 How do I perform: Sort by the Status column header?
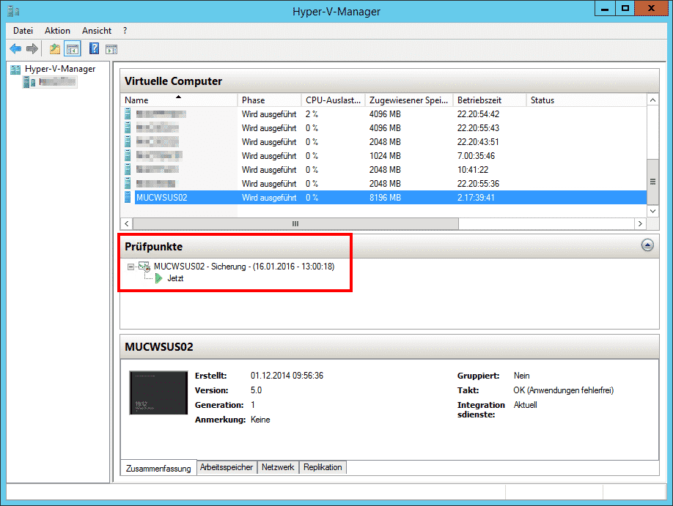click(x=586, y=100)
